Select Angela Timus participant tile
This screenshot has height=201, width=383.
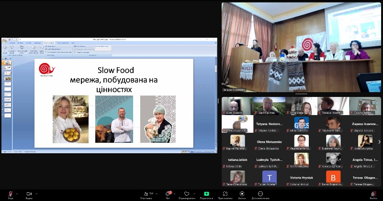365,160
